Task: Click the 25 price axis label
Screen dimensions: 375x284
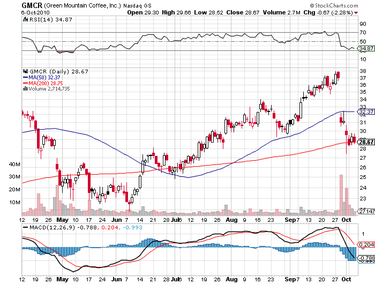Action: tap(363, 177)
